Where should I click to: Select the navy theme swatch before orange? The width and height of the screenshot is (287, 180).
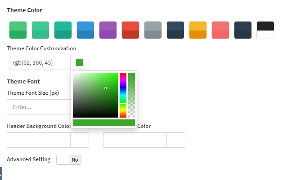[x=175, y=30]
